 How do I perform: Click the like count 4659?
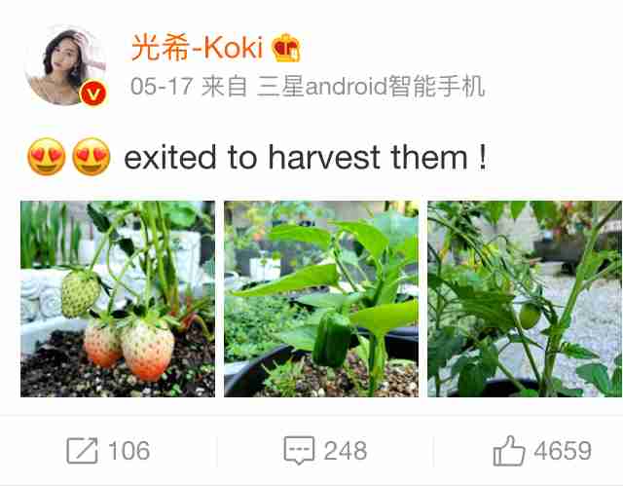tap(563, 451)
